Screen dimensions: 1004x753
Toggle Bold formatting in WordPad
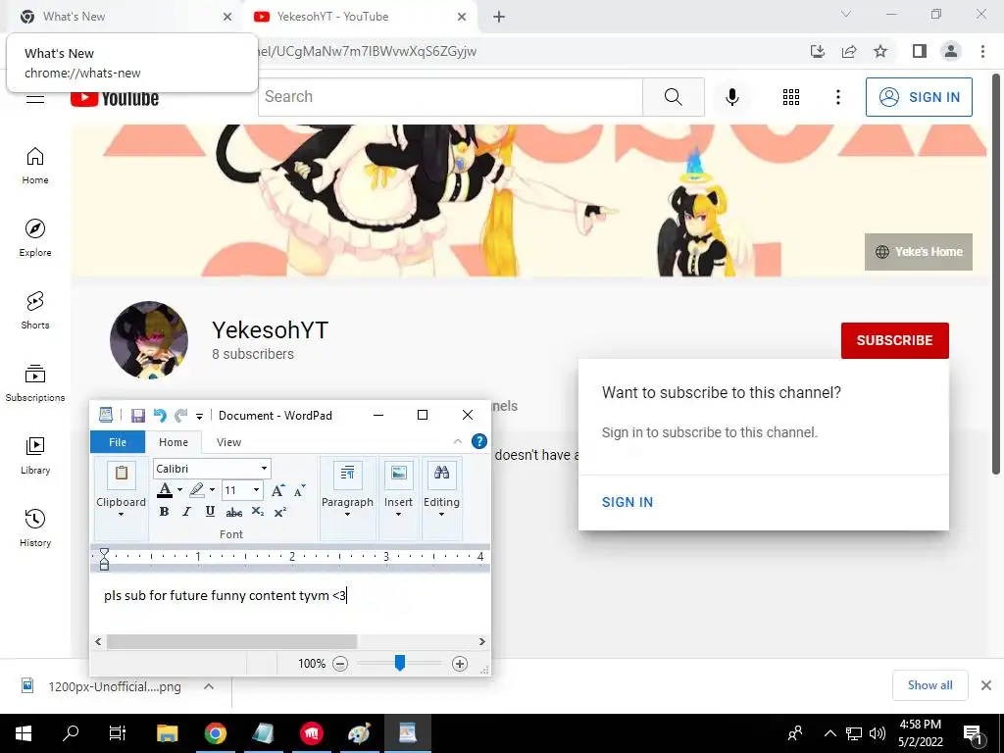click(164, 512)
